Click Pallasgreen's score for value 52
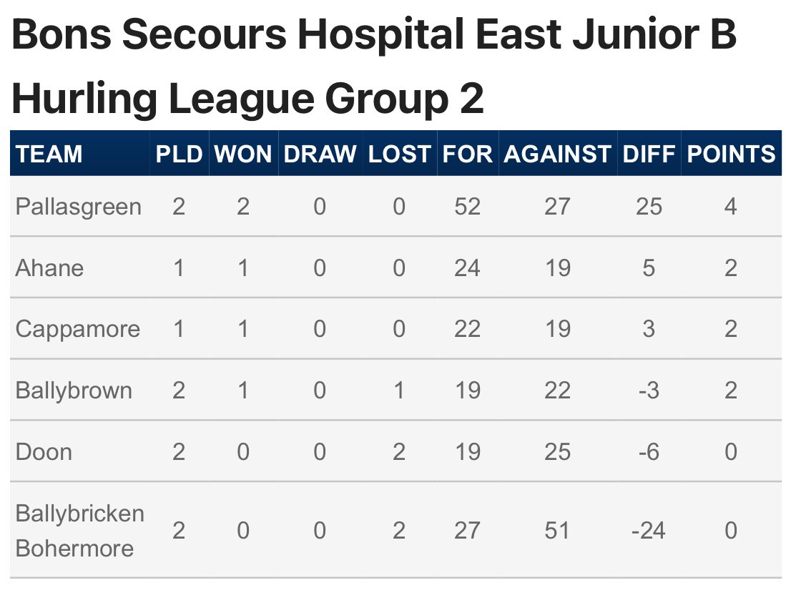This screenshot has width=786, height=608. (x=467, y=207)
